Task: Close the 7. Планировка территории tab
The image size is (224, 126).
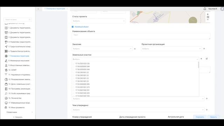Action: pyautogui.click(x=67, y=9)
